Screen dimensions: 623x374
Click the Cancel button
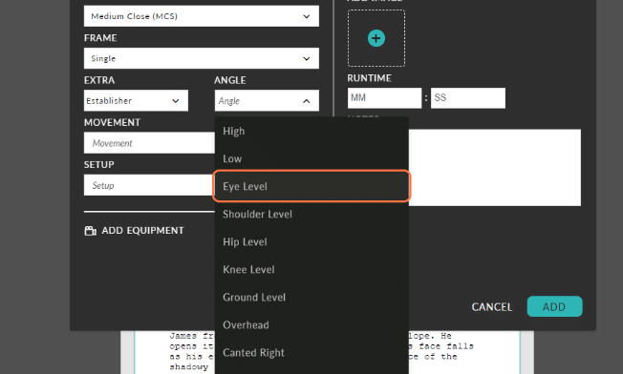click(x=492, y=307)
